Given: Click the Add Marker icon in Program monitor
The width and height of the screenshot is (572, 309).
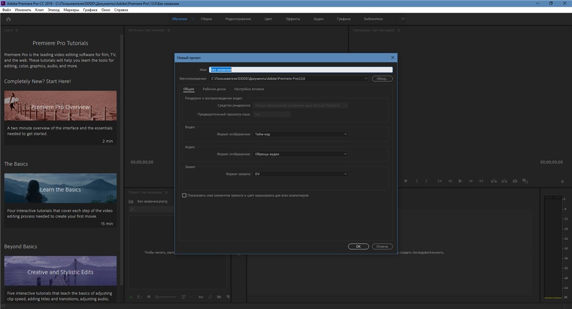Looking at the screenshot, I should point(406,181).
